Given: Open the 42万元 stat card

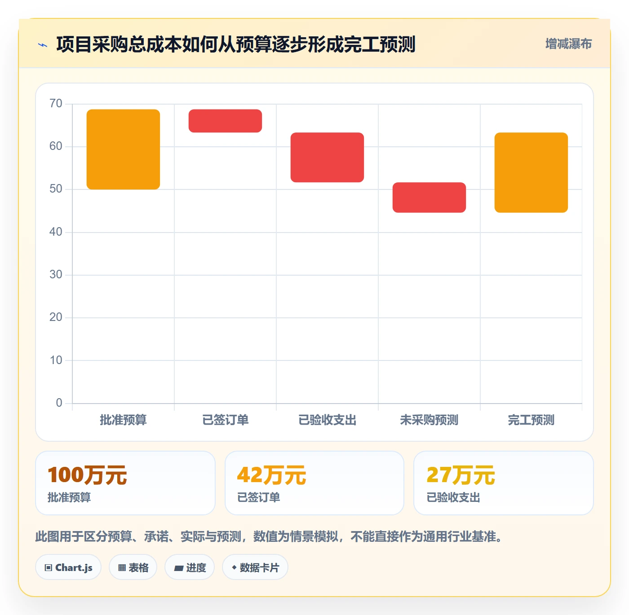Looking at the screenshot, I should (314, 483).
